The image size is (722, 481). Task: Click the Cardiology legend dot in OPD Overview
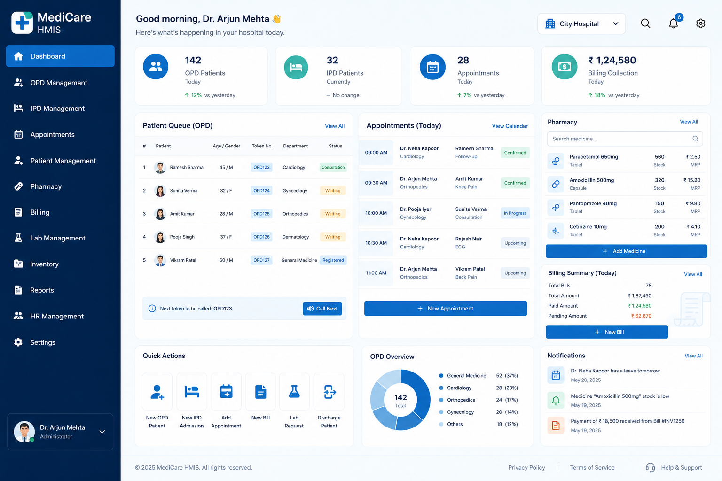pos(441,388)
